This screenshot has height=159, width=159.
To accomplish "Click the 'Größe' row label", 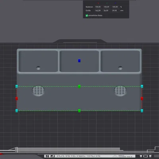I will click(x=88, y=10).
